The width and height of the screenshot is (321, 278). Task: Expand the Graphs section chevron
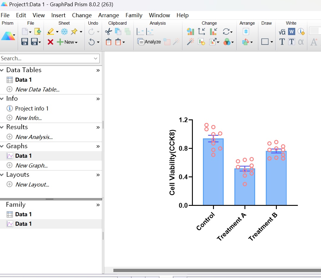(x=98, y=146)
